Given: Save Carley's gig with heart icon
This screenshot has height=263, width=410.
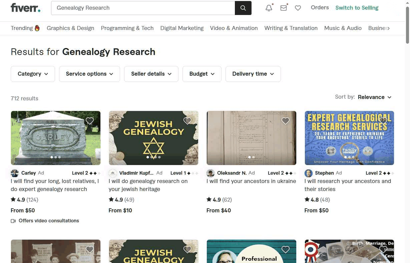Looking at the screenshot, I should point(90,121).
